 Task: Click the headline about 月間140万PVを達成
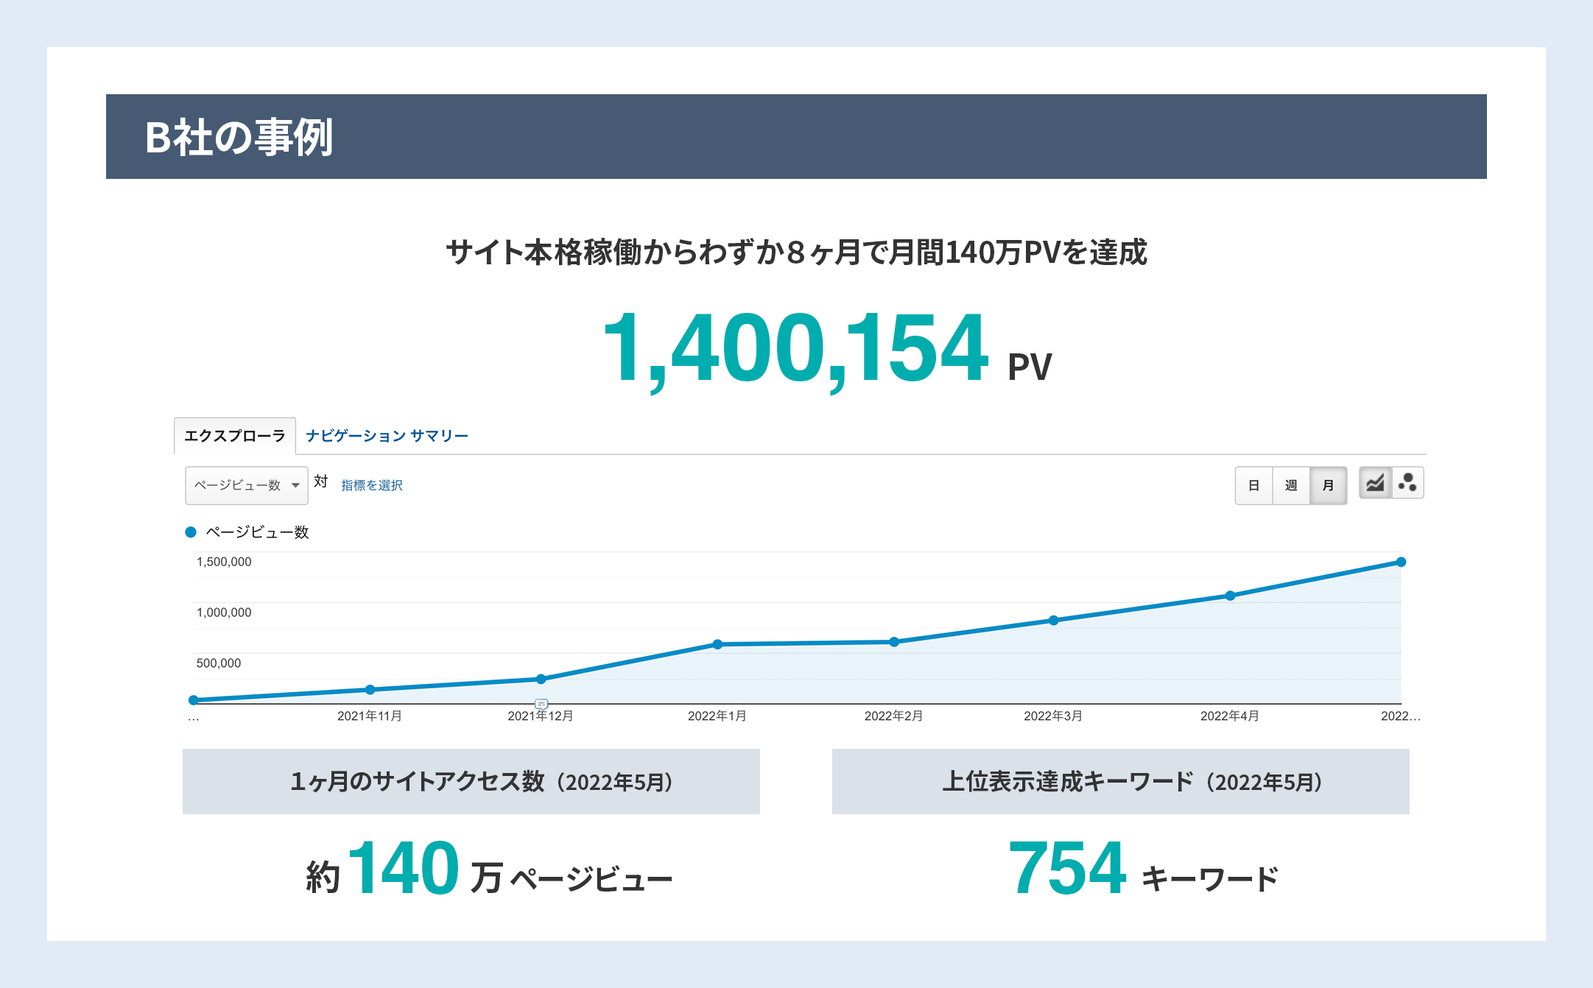pos(796,252)
